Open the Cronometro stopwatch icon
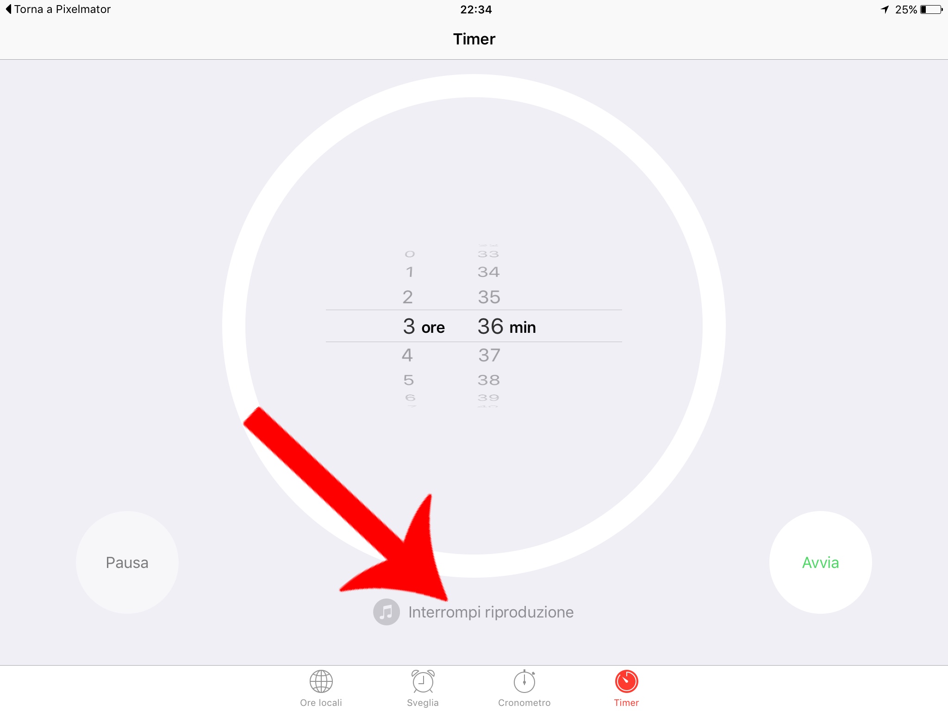Image resolution: width=948 pixels, height=711 pixels. point(524,681)
